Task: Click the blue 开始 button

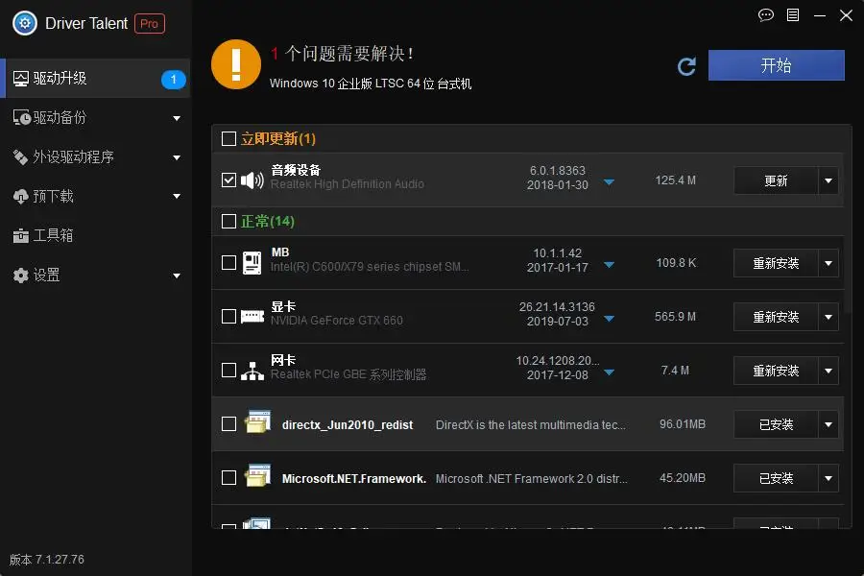Action: [x=776, y=65]
